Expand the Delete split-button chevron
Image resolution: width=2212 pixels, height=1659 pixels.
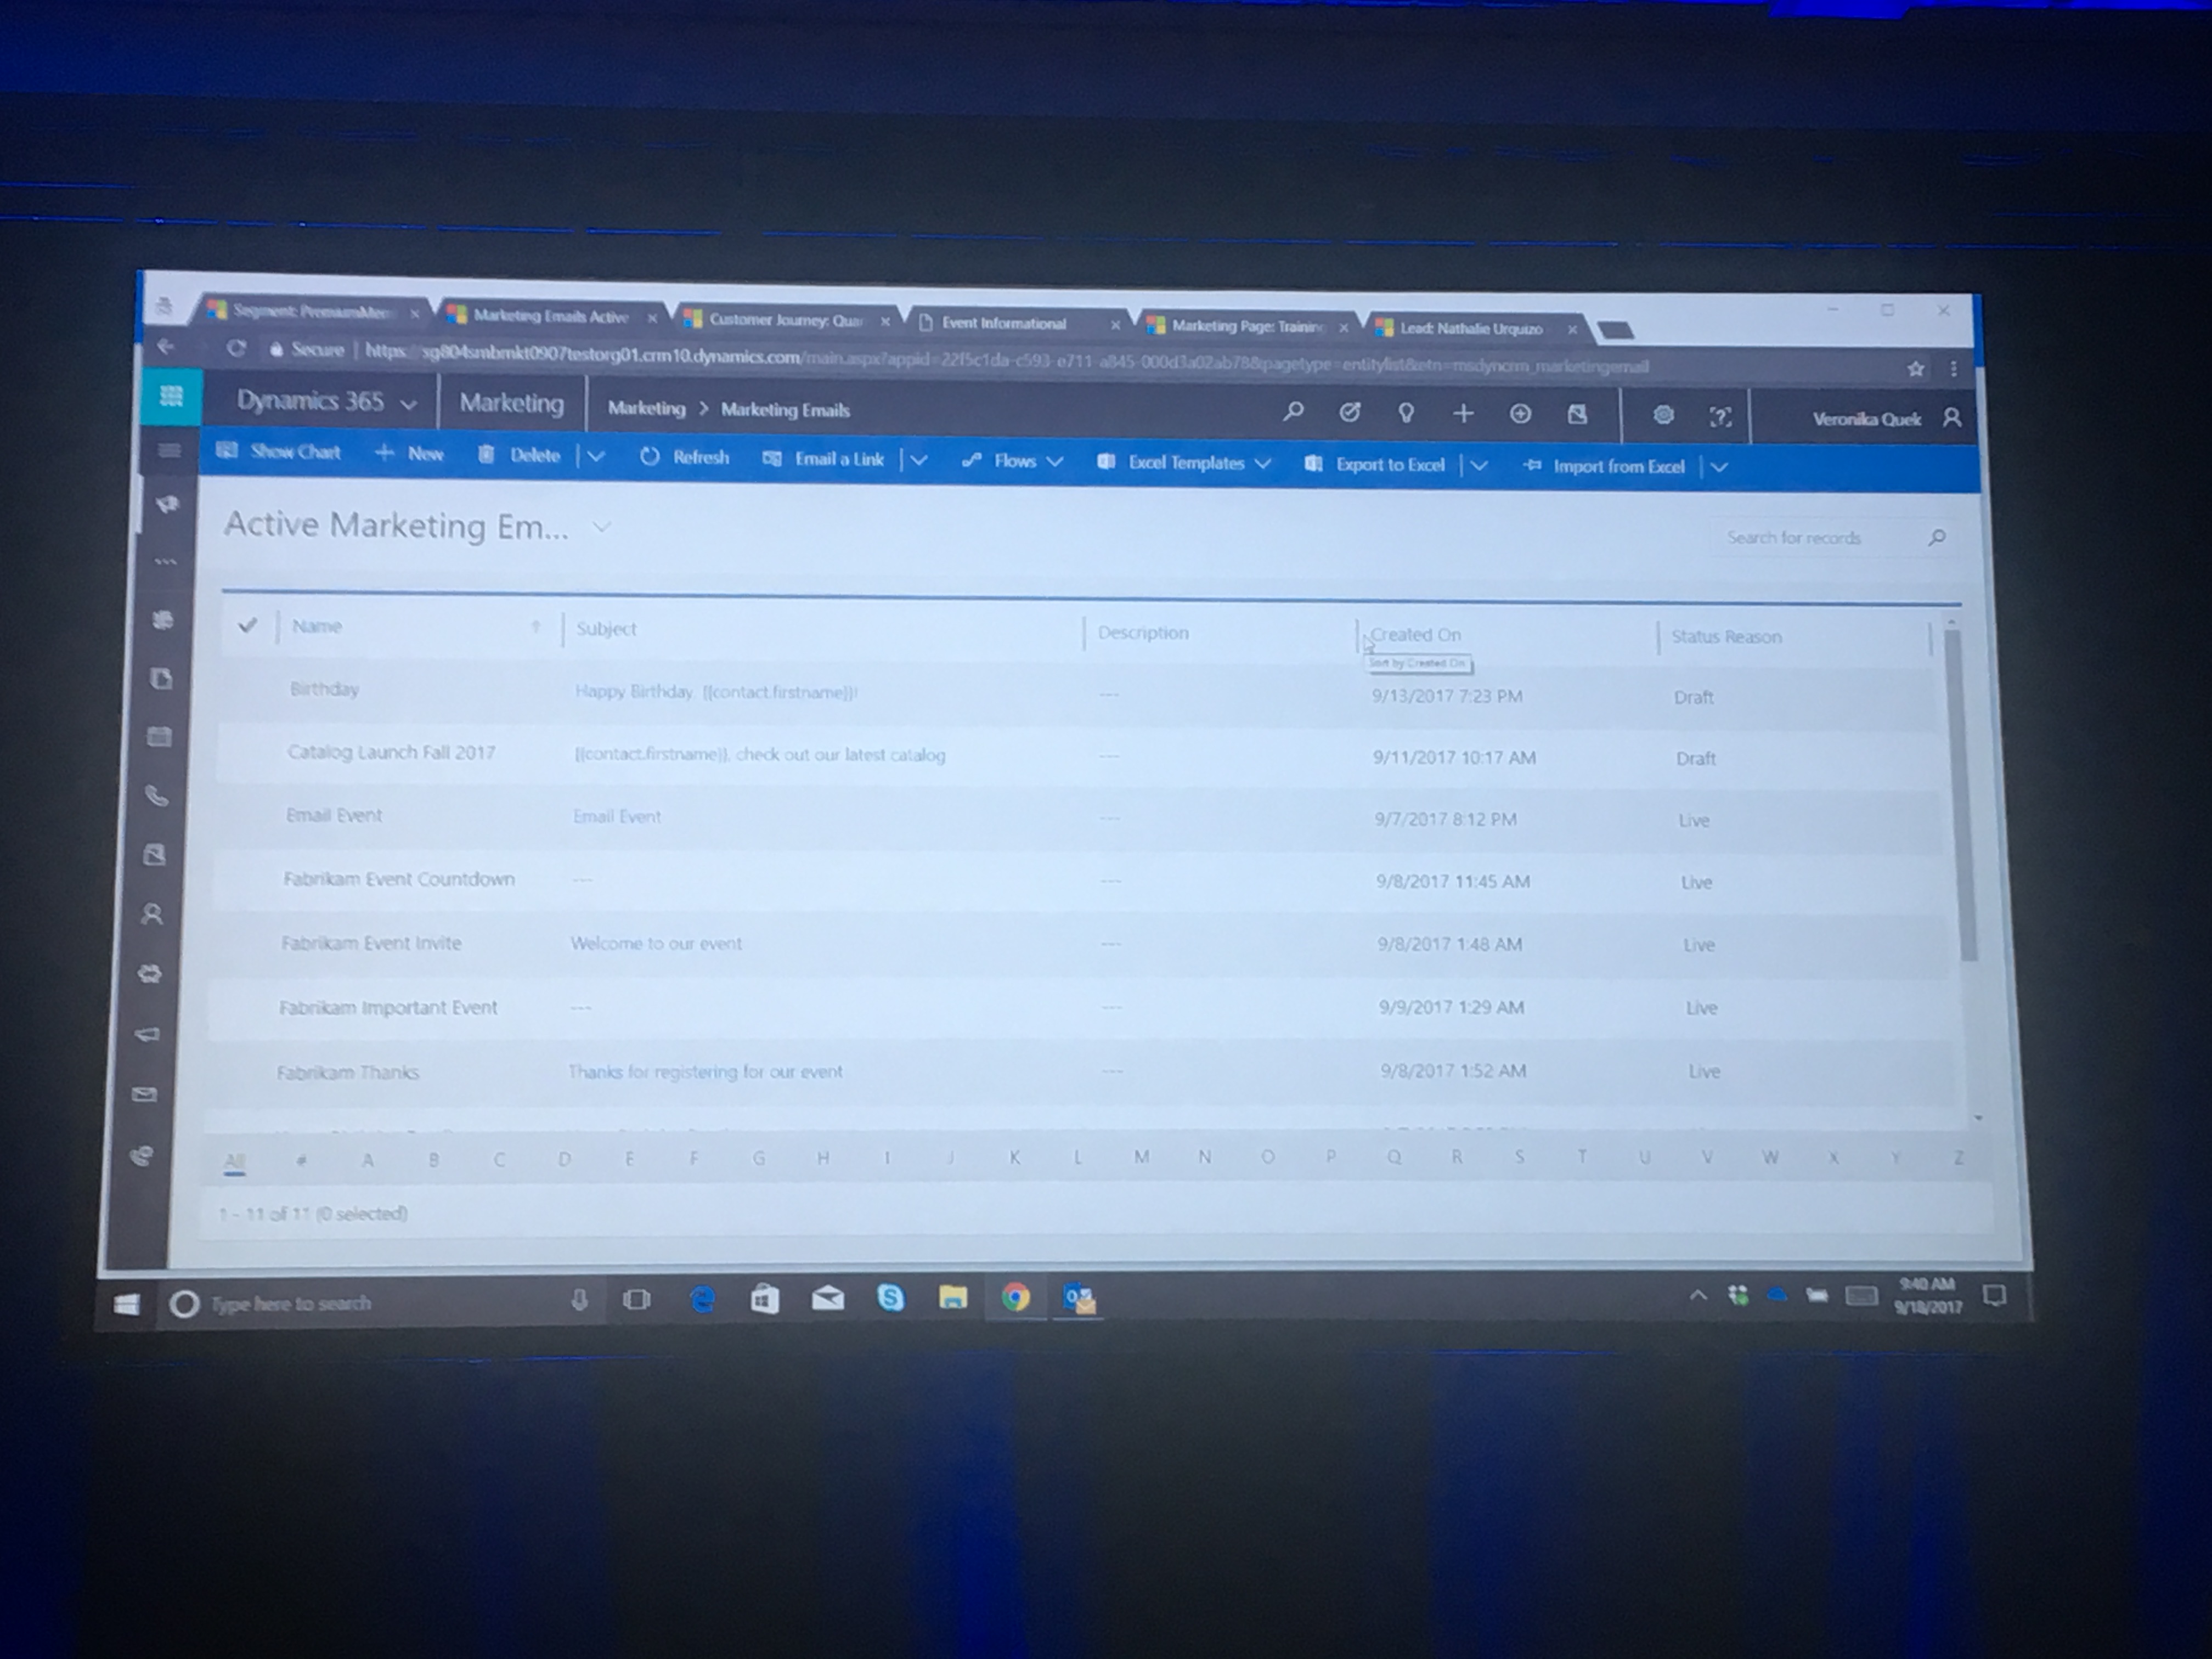[596, 456]
